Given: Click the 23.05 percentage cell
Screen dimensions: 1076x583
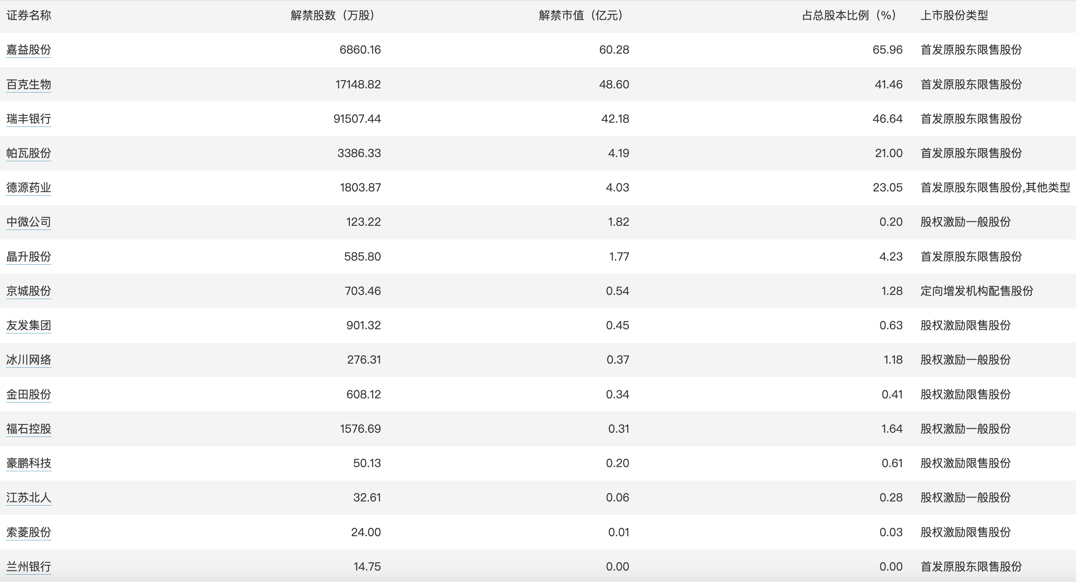Looking at the screenshot, I should (887, 188).
